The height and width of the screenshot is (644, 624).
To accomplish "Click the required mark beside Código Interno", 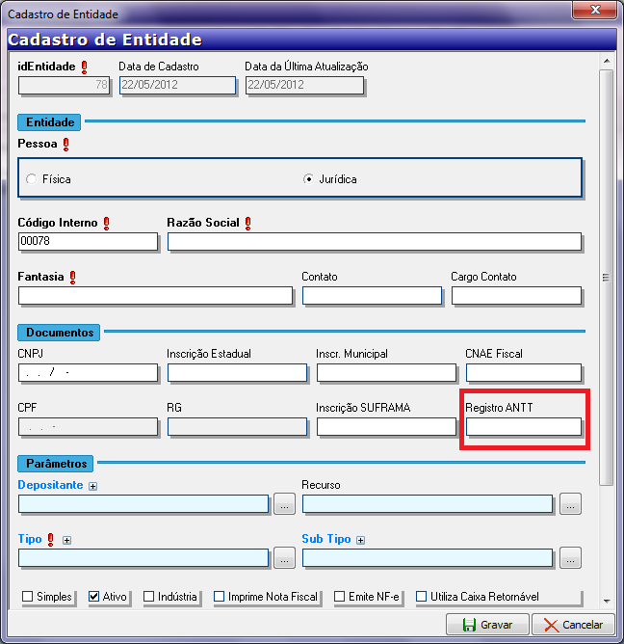I will click(x=106, y=224).
